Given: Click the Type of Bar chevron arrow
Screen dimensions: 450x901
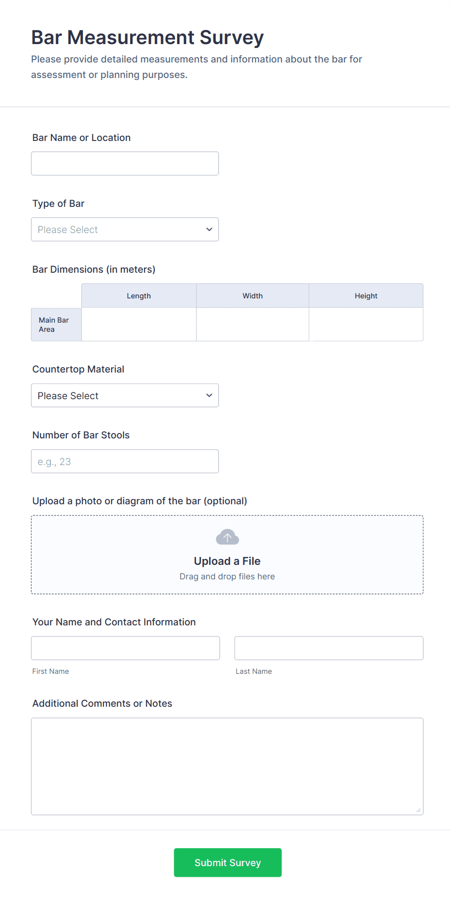Looking at the screenshot, I should 209,230.
